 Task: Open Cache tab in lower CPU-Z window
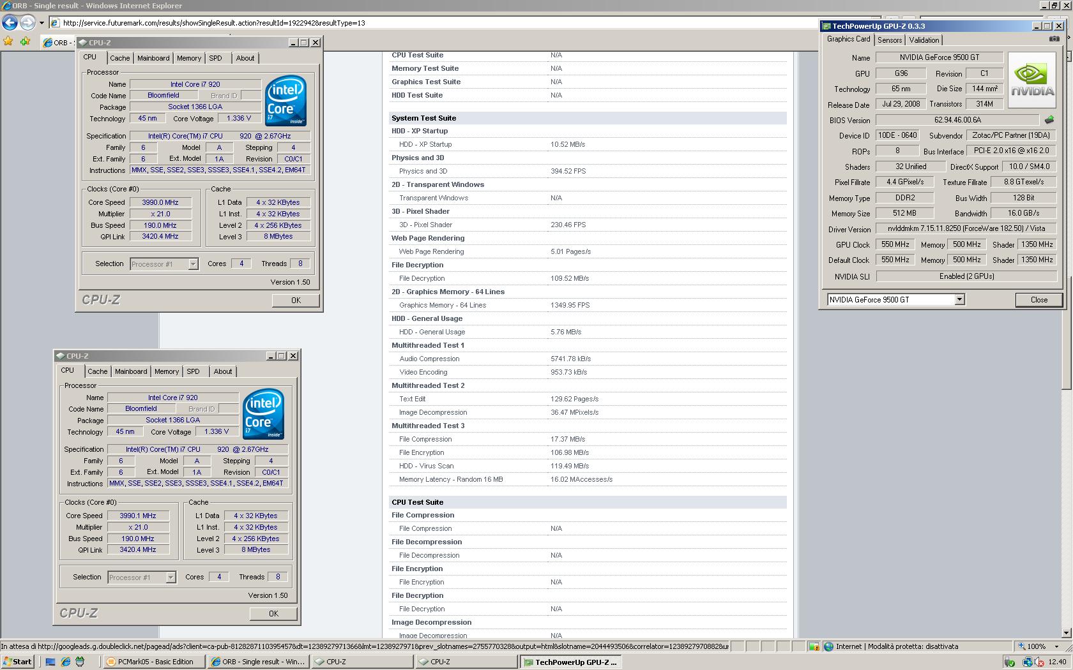point(97,371)
